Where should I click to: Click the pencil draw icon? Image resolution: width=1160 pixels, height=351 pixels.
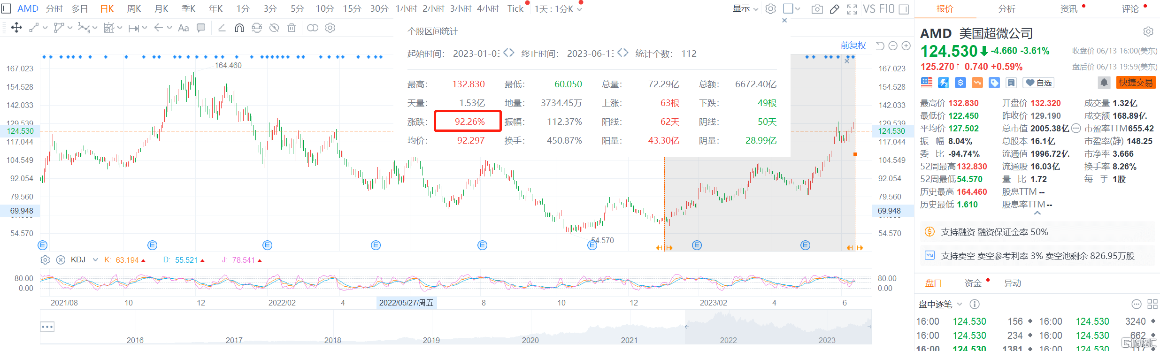pos(834,9)
